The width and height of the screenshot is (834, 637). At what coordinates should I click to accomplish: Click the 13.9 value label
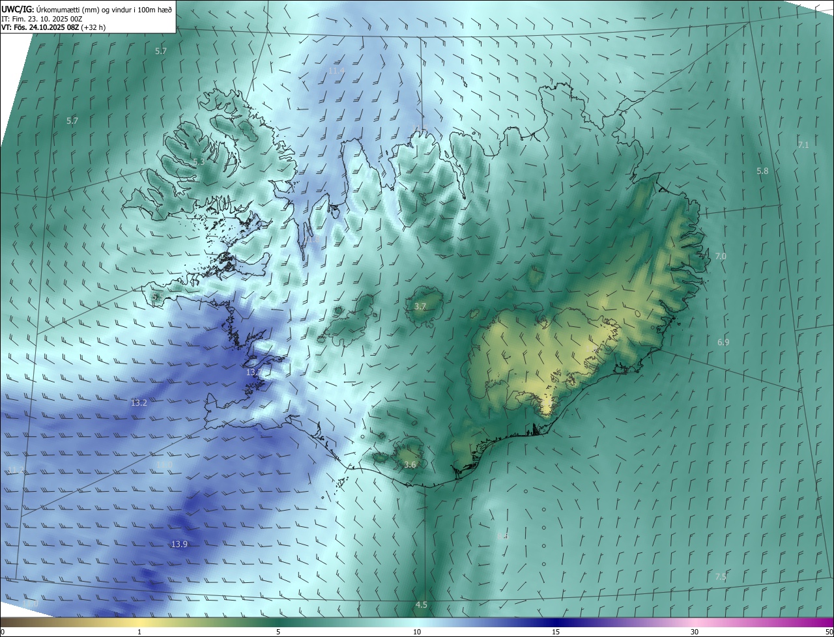179,544
